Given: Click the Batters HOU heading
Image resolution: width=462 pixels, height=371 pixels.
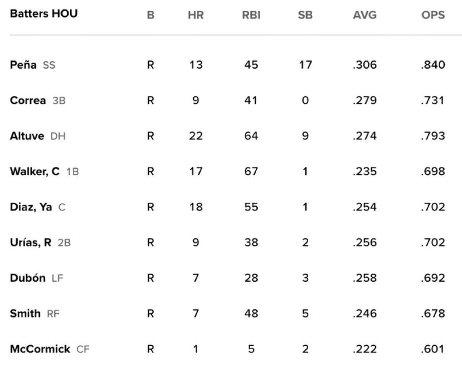Looking at the screenshot, I should pos(44,14).
